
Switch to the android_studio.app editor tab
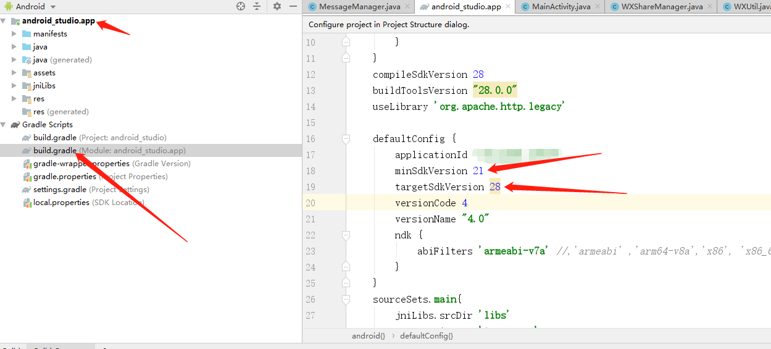pos(466,7)
